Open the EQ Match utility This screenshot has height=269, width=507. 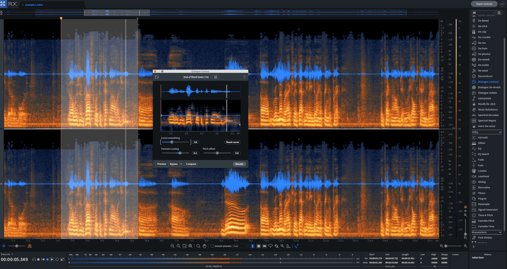(x=484, y=154)
